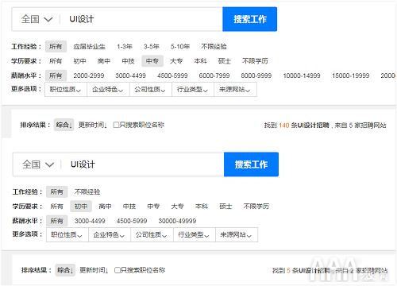Choose 中专 education in the lower panel
The height and width of the screenshot is (286, 397).
(153, 207)
